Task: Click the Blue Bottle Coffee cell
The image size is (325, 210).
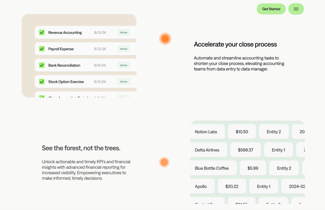Action: pos(213,168)
